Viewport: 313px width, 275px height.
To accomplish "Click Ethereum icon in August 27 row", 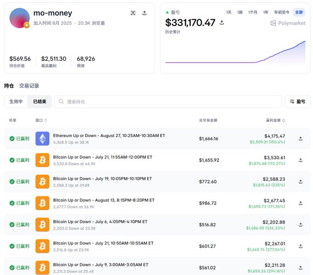I will 42,138.
